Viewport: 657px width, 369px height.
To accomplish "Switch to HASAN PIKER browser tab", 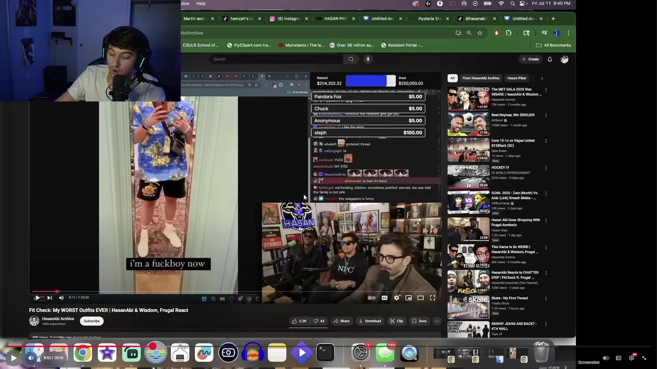I will tap(335, 18).
